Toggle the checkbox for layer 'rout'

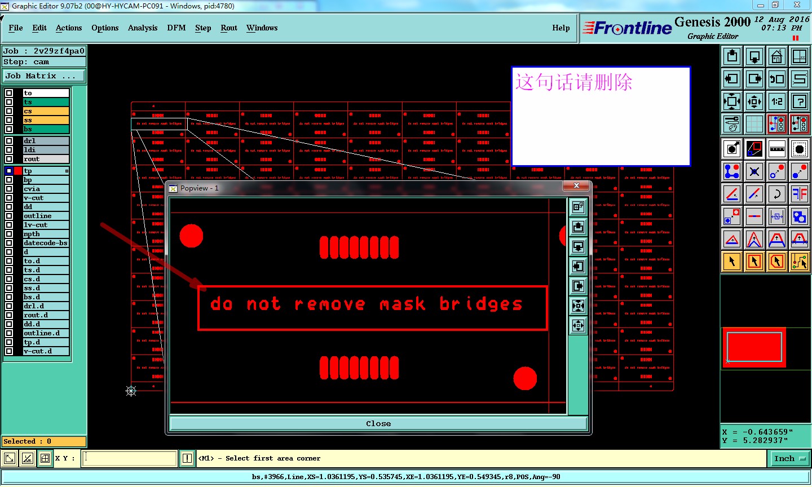[x=9, y=159]
